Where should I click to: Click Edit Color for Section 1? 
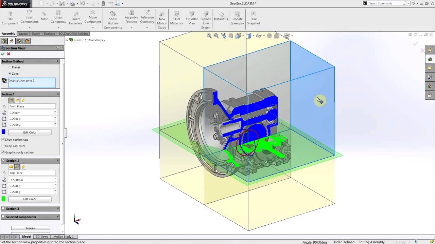[x=30, y=133]
